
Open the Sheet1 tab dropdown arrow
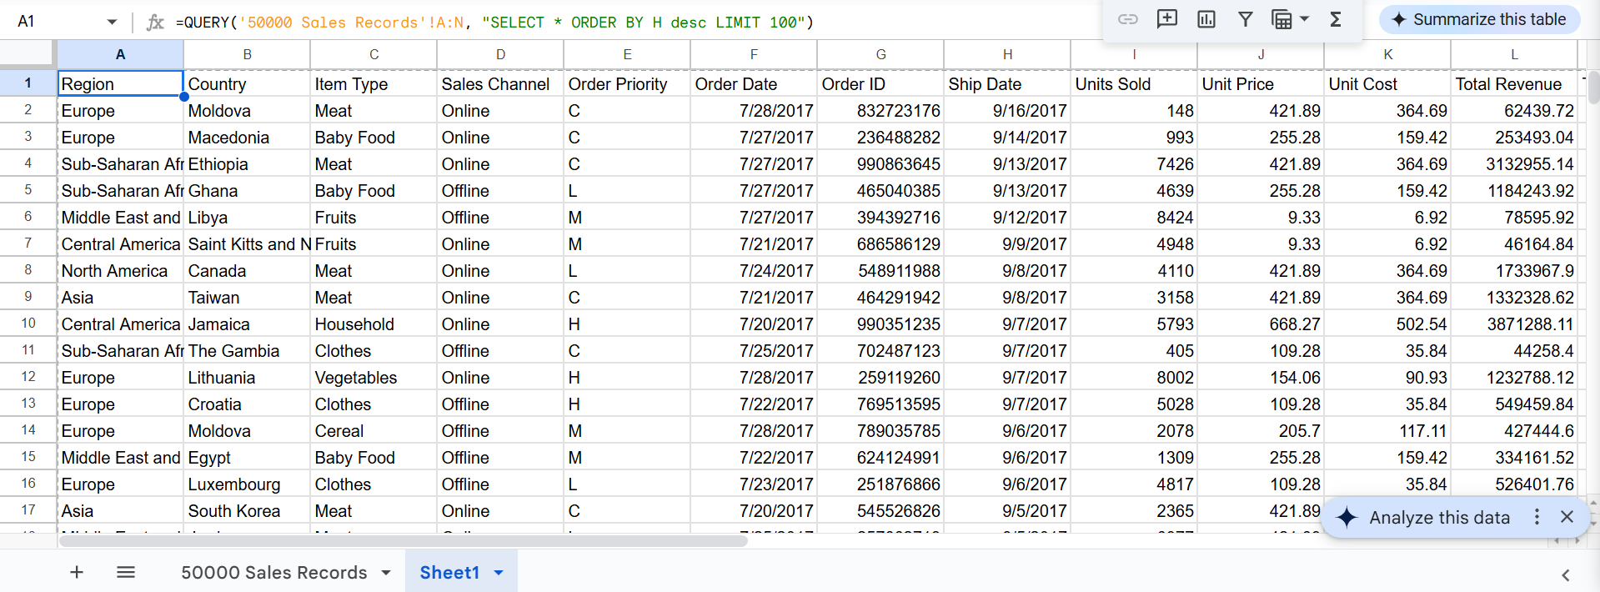[x=499, y=573]
